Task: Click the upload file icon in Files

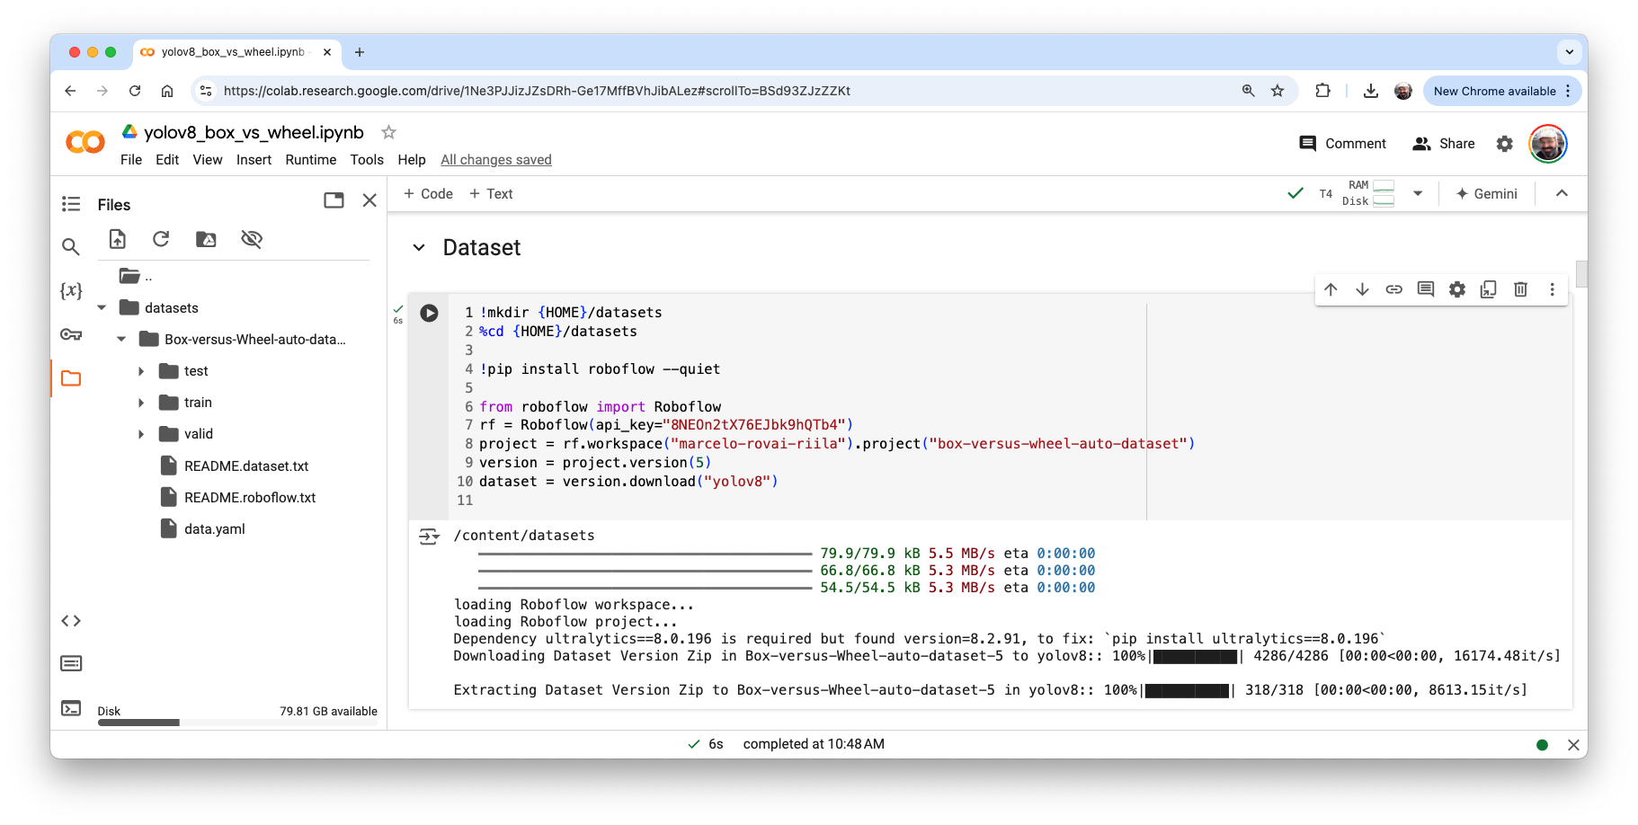Action: click(118, 239)
